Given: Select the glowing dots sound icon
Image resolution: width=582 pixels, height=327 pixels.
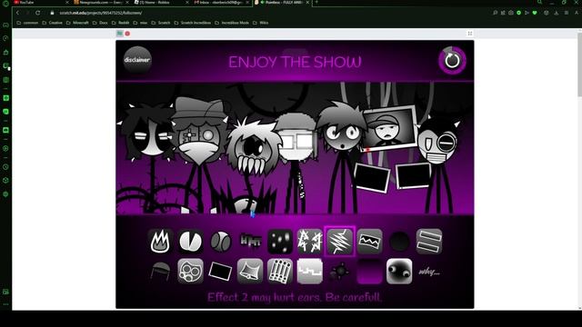Looking at the screenshot, I should click(280, 242).
